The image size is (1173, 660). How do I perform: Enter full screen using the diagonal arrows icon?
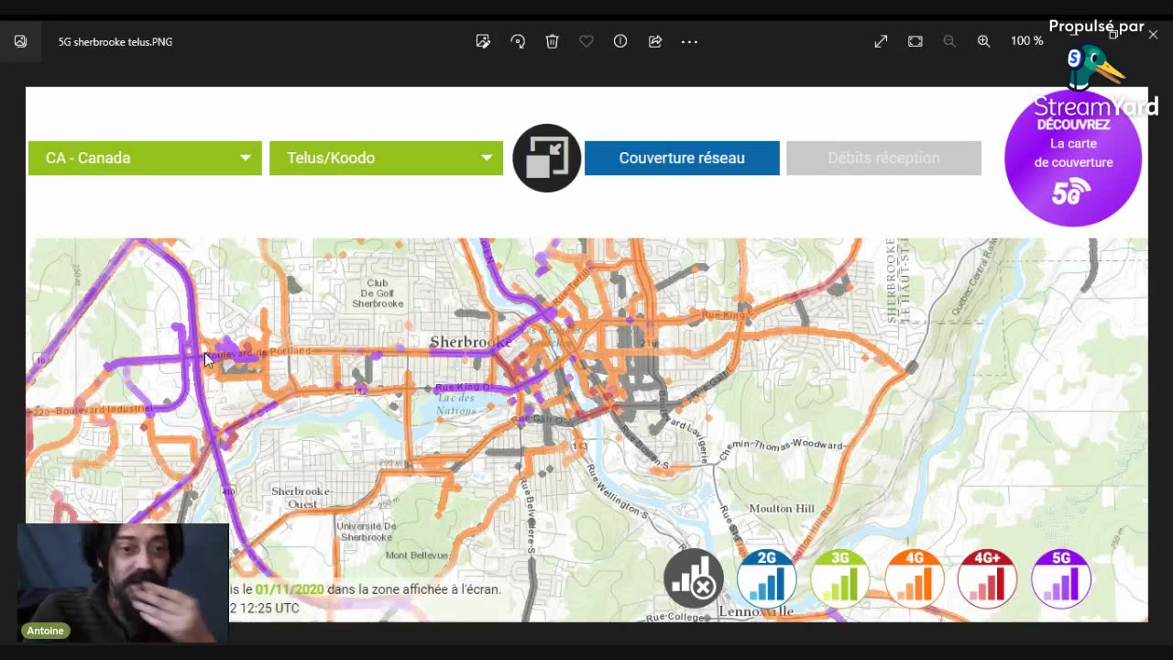[881, 41]
